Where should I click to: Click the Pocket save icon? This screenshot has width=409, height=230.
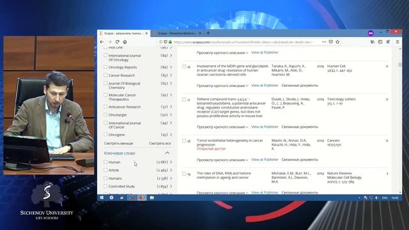(331, 42)
